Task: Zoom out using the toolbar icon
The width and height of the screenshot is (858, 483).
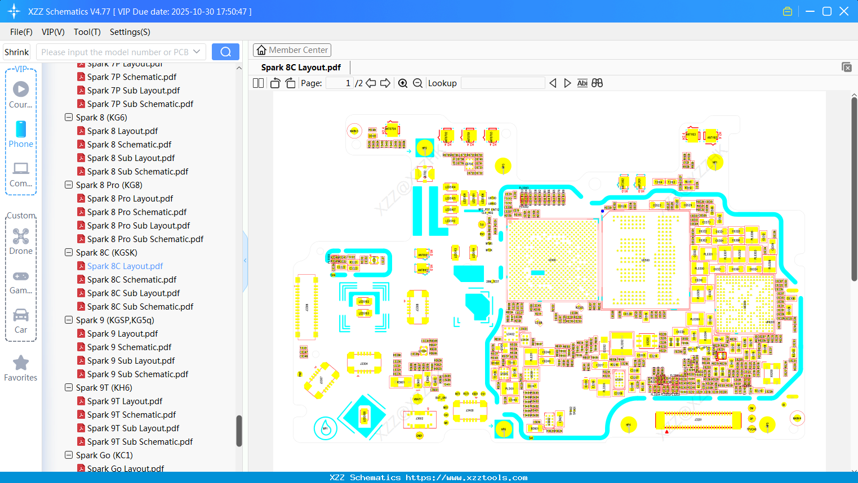Action: [417, 83]
